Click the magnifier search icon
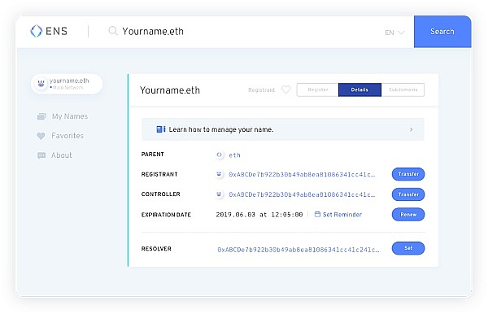Image resolution: width=488 pixels, height=314 pixels. (x=113, y=31)
